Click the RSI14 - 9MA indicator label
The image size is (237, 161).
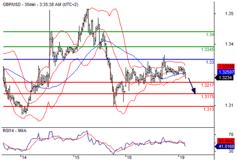[x=15, y=130]
